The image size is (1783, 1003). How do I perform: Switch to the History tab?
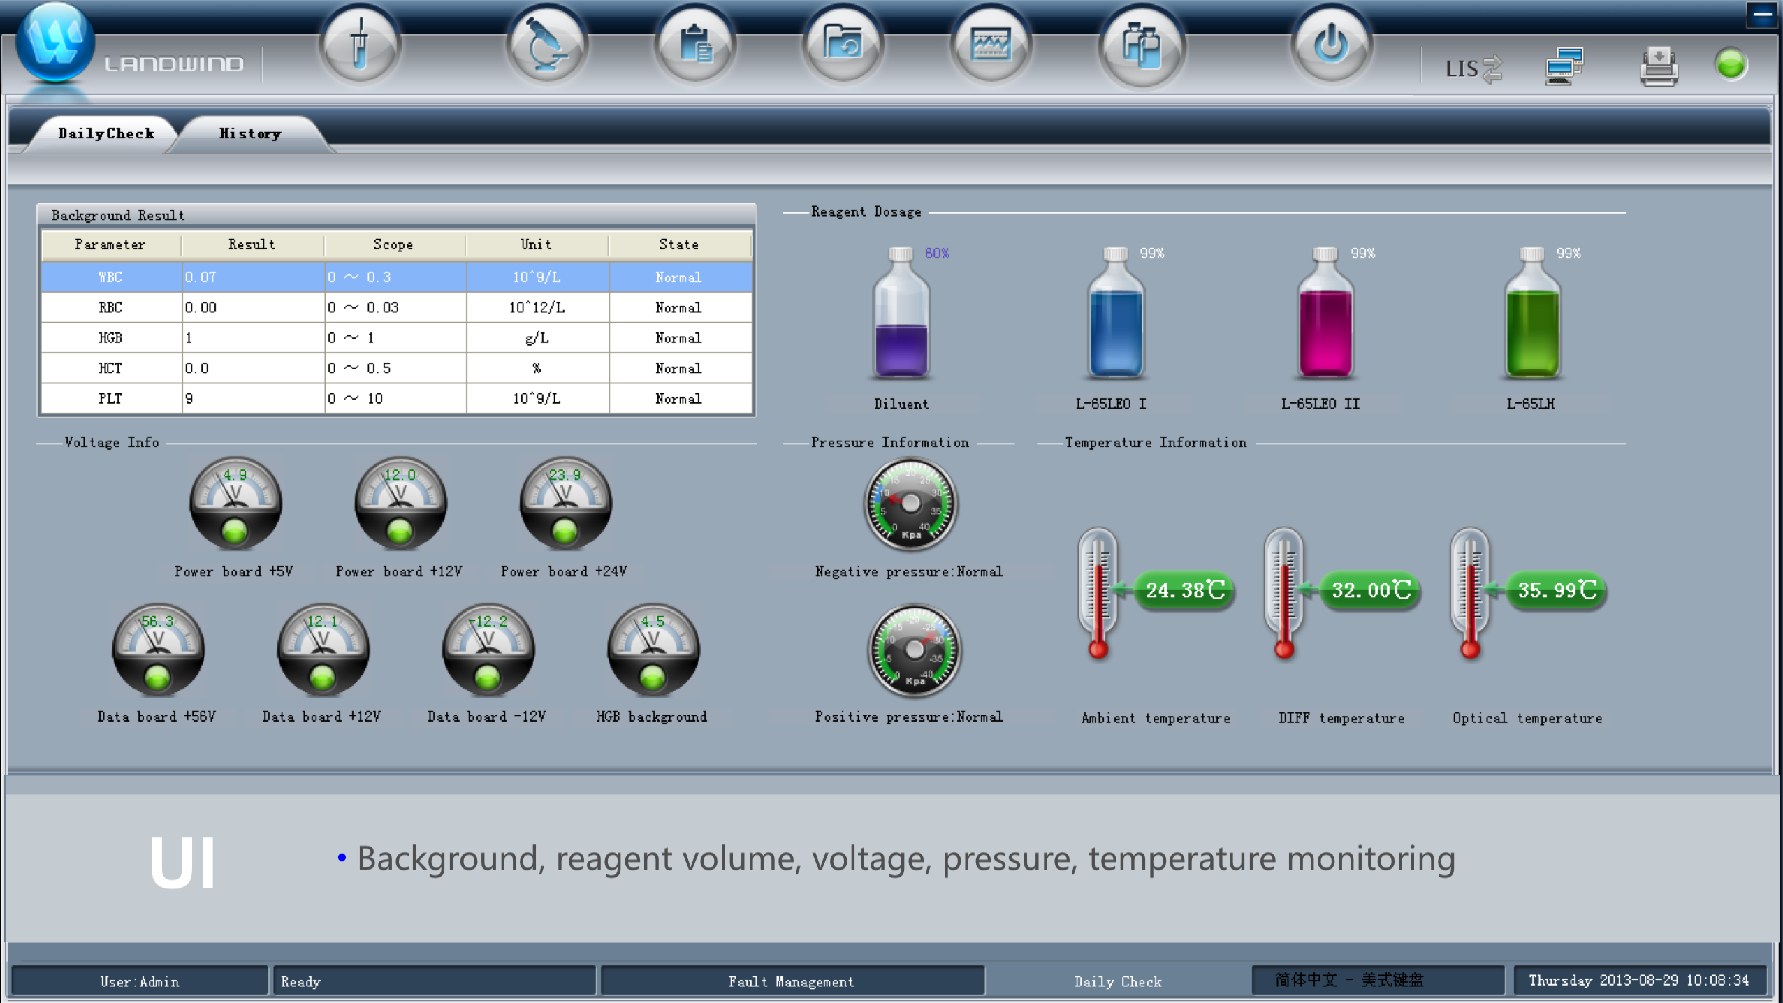(249, 133)
